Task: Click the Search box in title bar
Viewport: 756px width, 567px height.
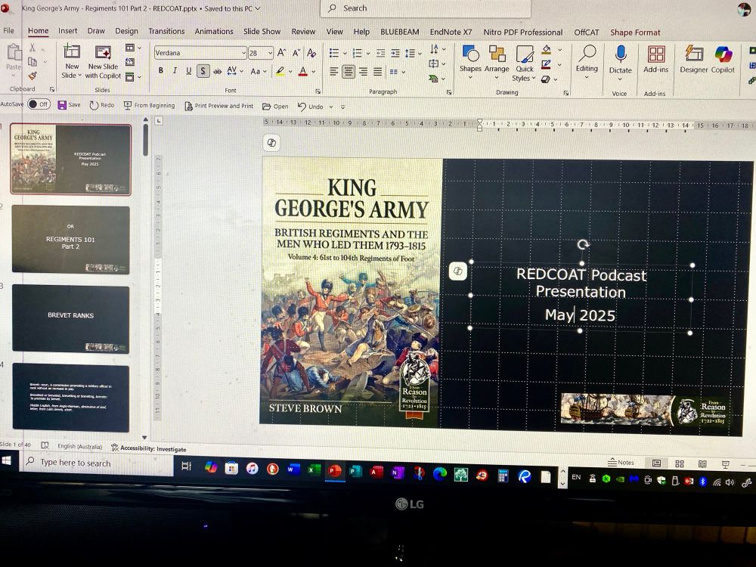Action: tap(425, 8)
